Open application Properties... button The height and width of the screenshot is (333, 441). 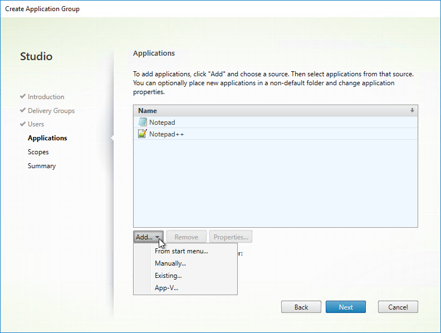click(231, 237)
